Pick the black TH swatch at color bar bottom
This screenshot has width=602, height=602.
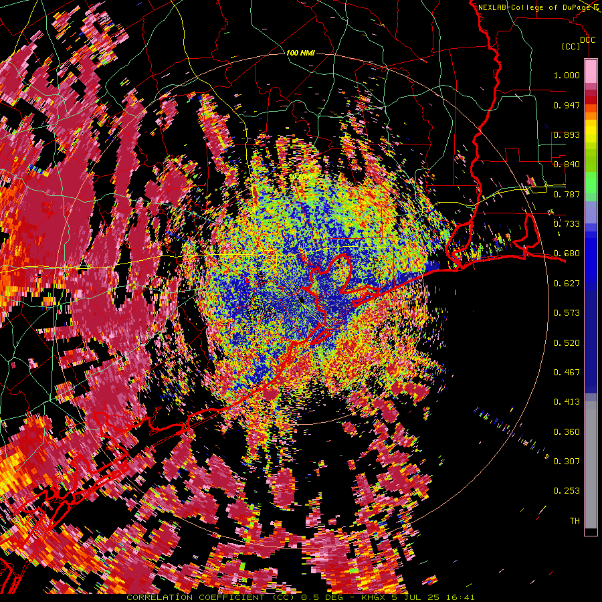click(591, 532)
